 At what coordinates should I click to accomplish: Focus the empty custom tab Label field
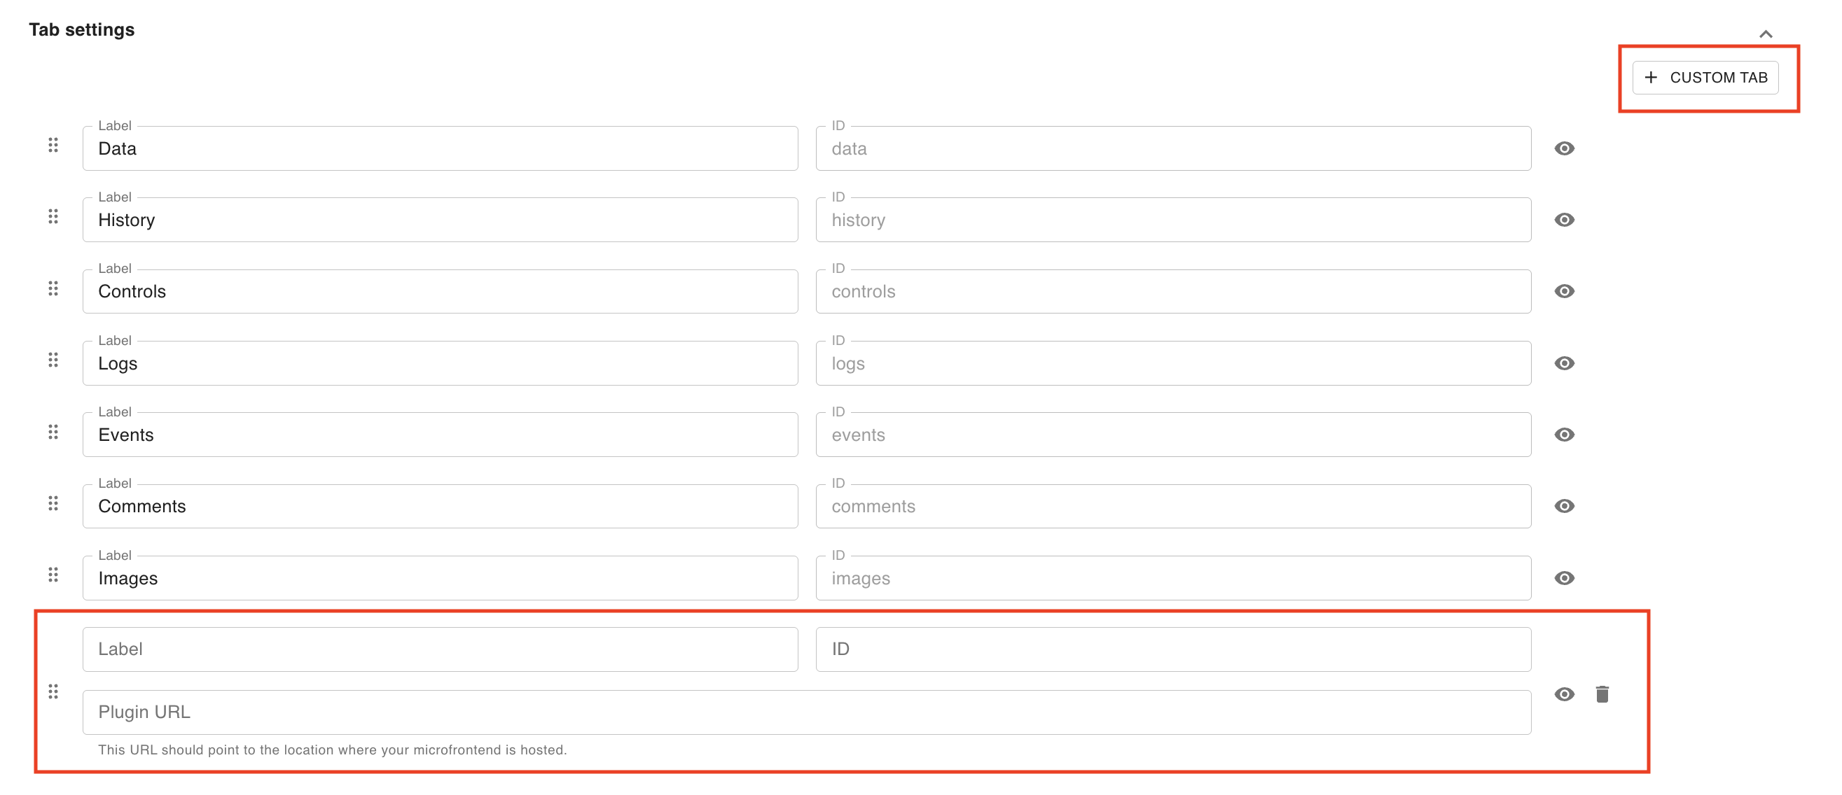(x=440, y=649)
